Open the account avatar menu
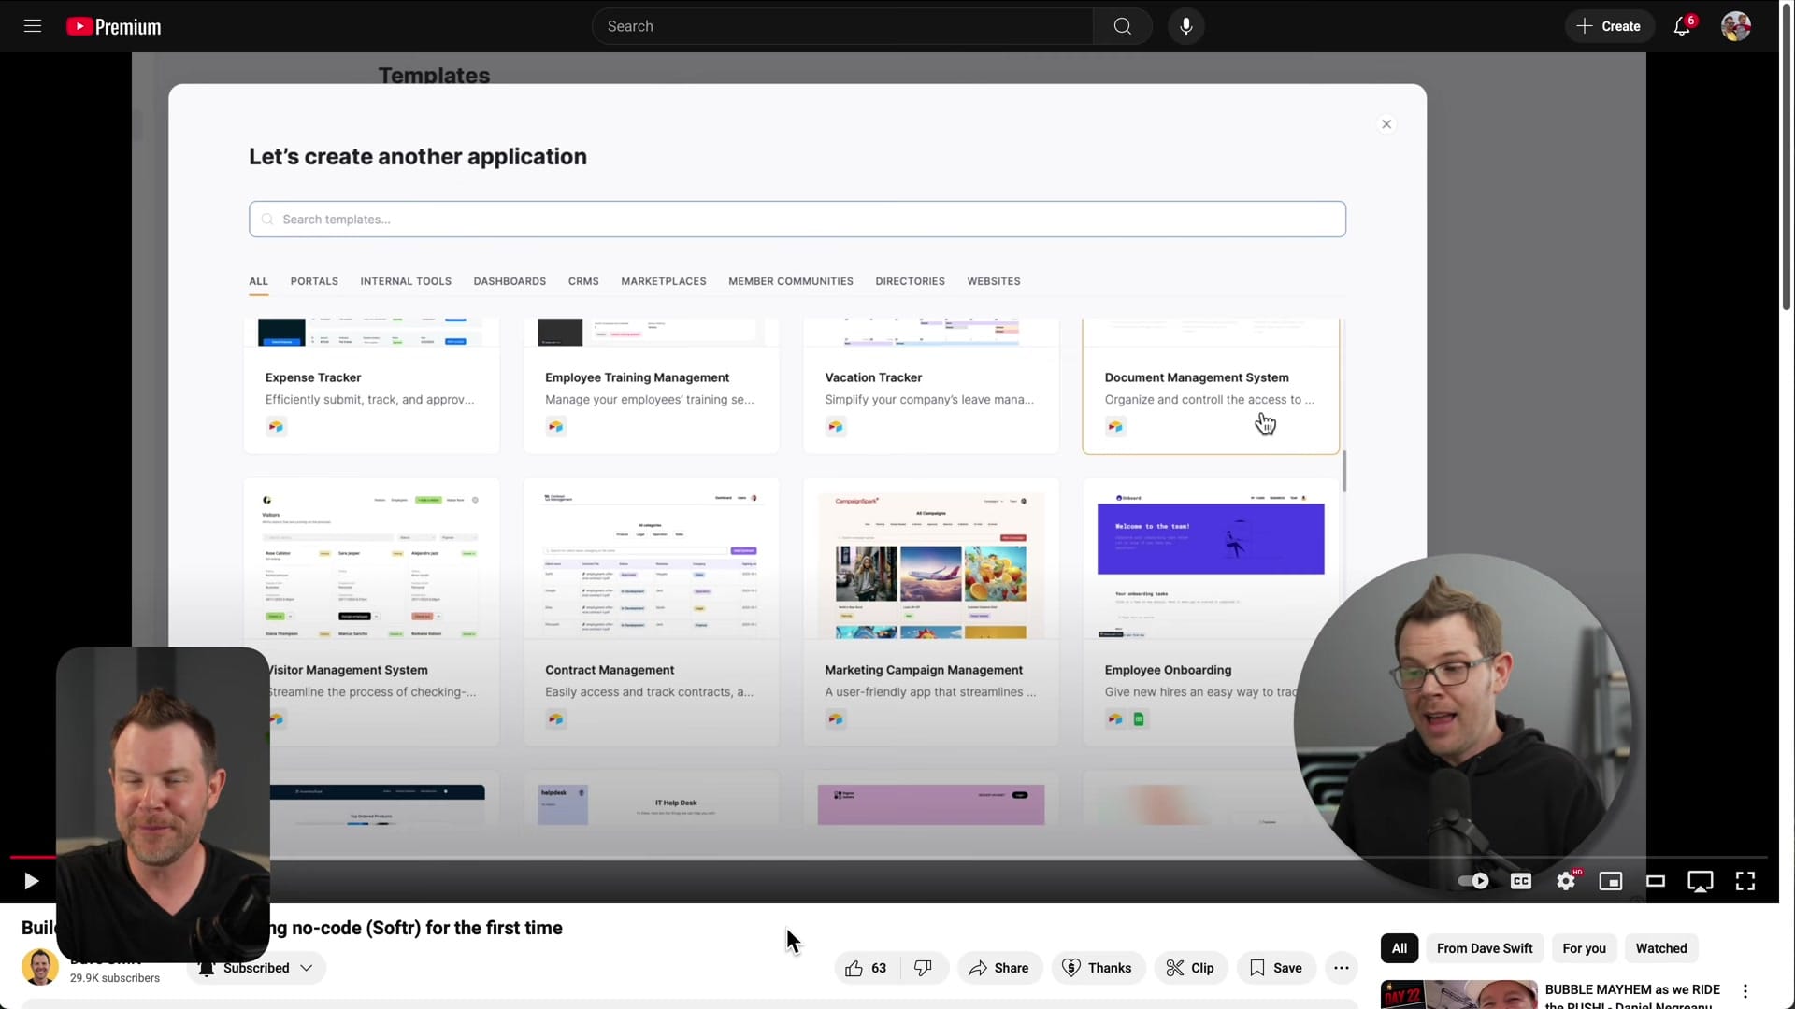This screenshot has height=1009, width=1795. tap(1735, 26)
